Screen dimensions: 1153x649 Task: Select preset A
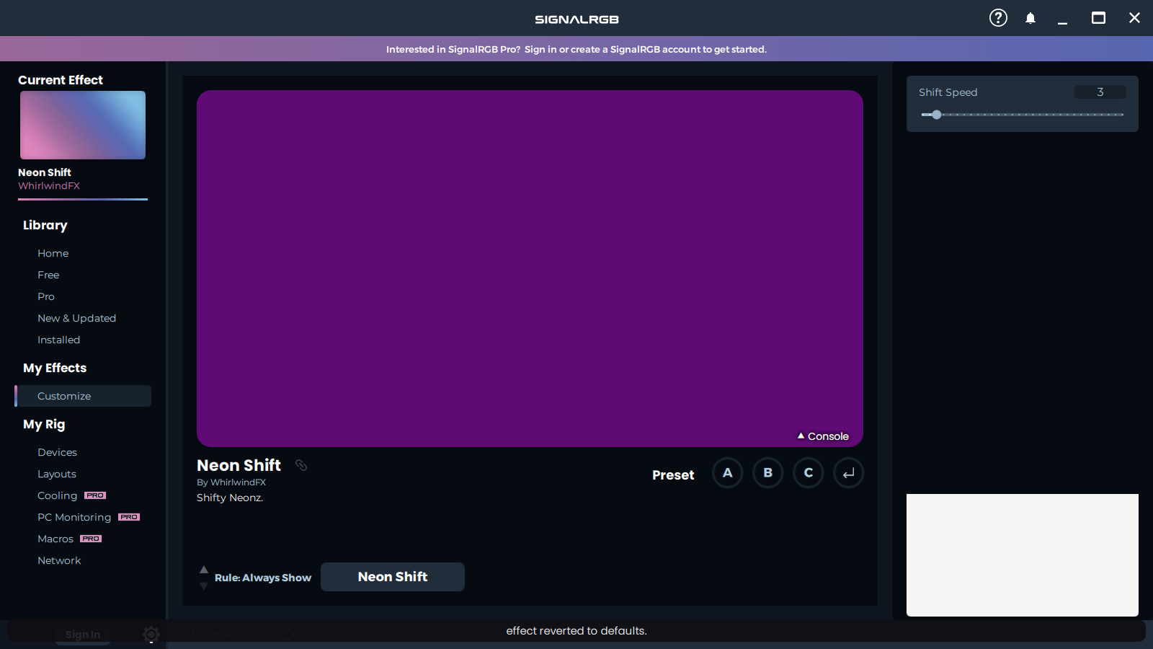(728, 473)
